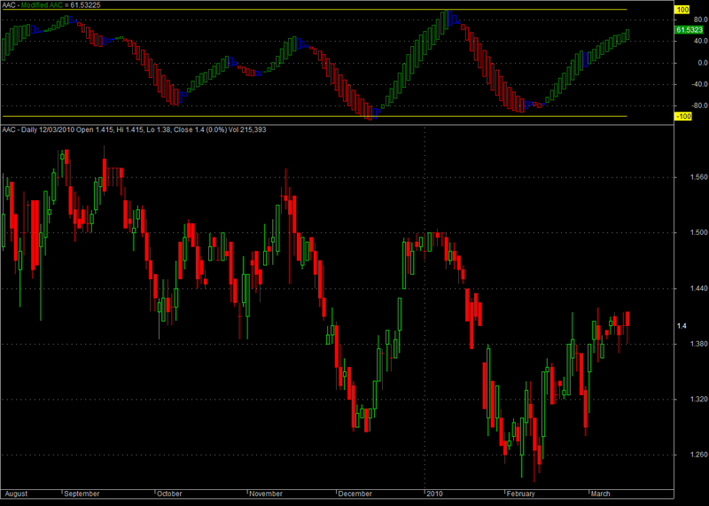Click the 1.560 price axis label
709x506 pixels.
pos(699,177)
